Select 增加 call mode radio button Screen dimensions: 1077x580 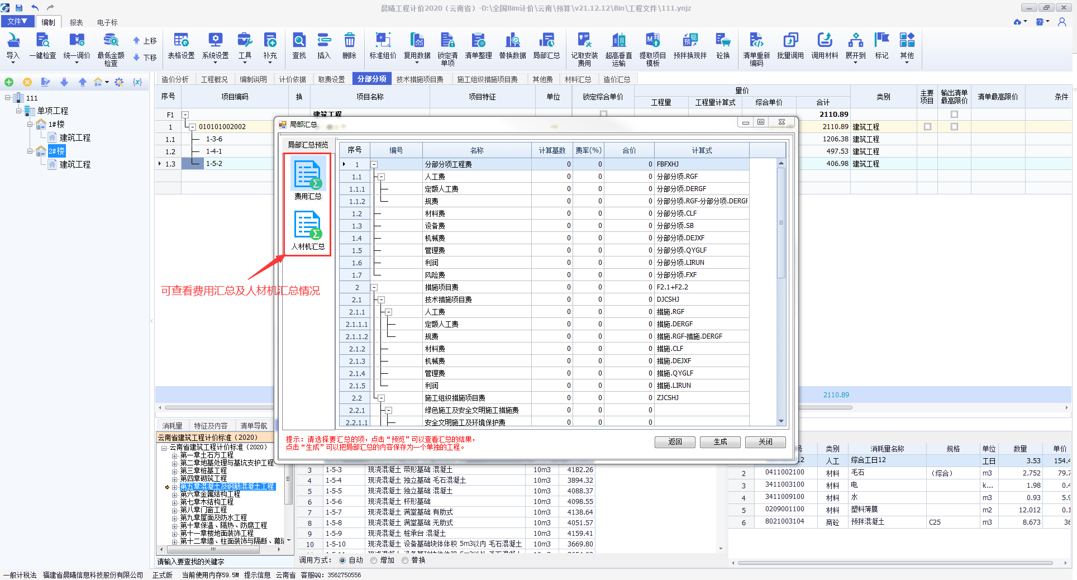[x=374, y=560]
